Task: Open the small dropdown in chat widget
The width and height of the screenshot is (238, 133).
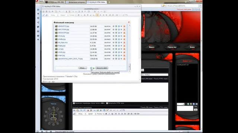Action: [181, 104]
